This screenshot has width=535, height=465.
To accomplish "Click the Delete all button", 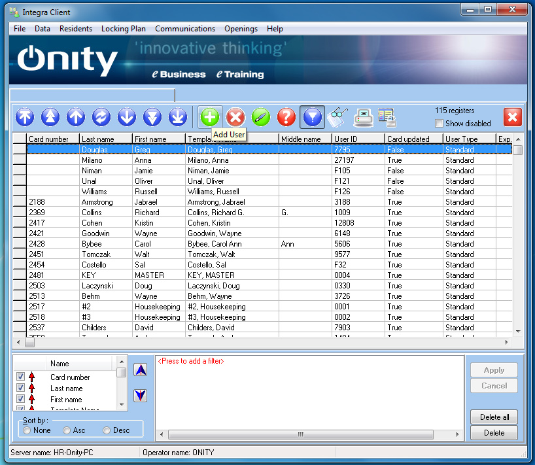I will (494, 417).
